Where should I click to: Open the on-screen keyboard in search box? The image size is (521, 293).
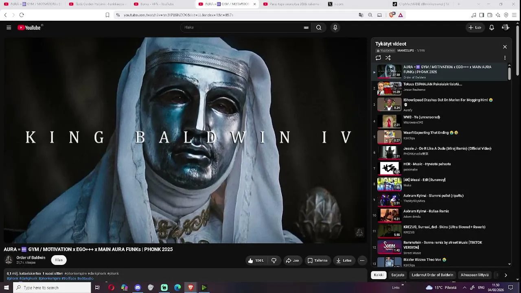tap(306, 28)
